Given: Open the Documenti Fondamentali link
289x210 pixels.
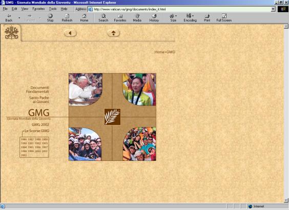Looking at the screenshot, I should [37, 90].
